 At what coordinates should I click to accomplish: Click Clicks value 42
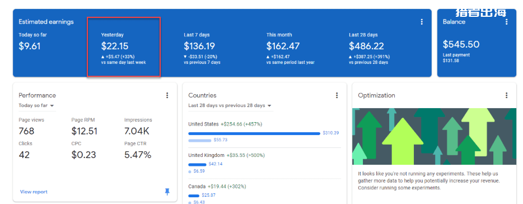[x=24, y=155]
